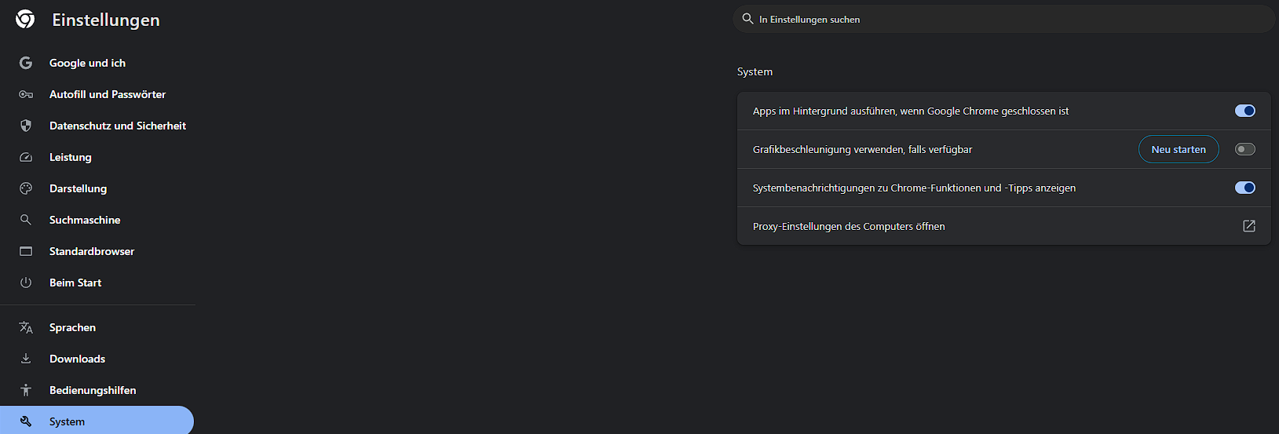1279x434 pixels.
Task: Click the palette icon for Darstellung
Action: 26,188
